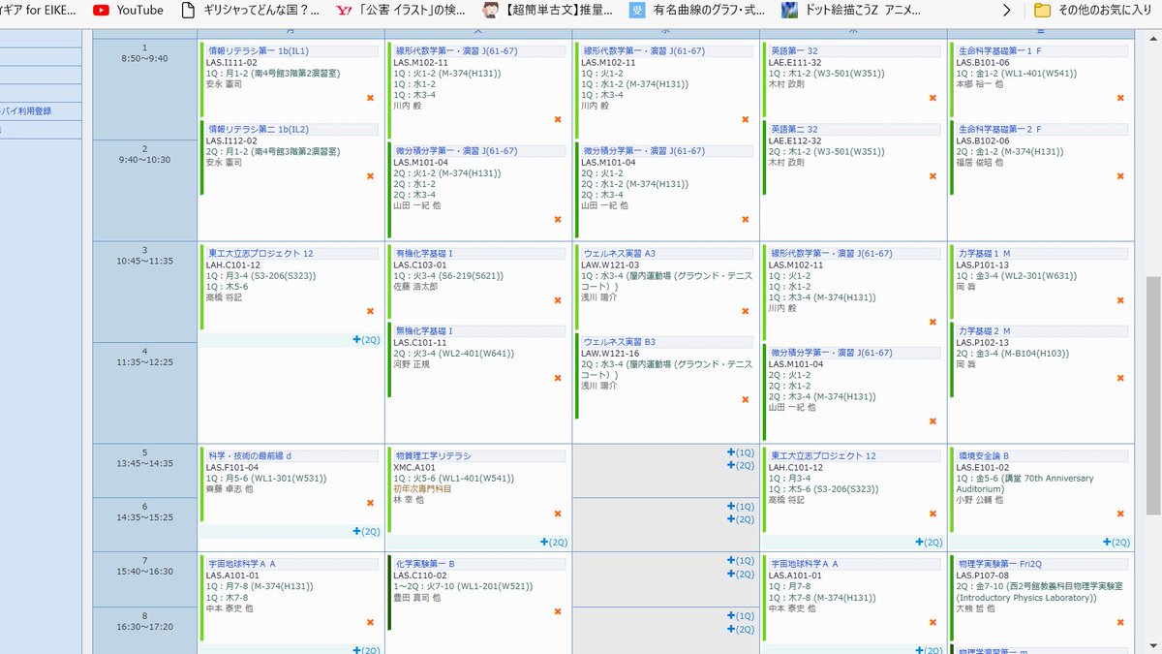Screen dimensions: 1162x654
Task: Open the ウェルネス実習 A3 course link
Action: pyautogui.click(x=620, y=253)
